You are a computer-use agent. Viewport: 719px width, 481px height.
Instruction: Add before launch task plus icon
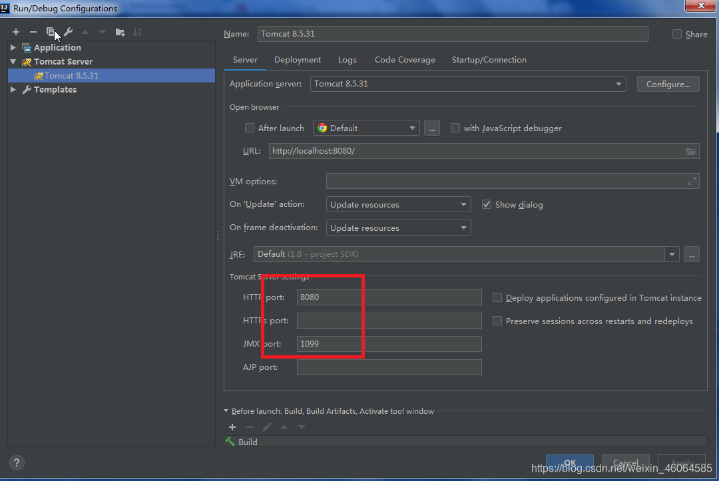(232, 427)
